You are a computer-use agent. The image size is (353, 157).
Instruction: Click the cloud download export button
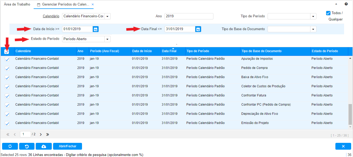click(44, 146)
